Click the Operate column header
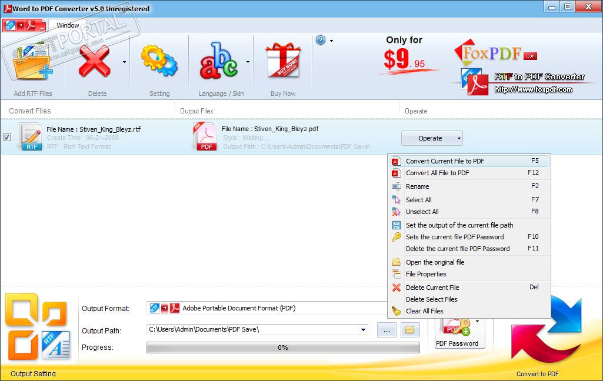This screenshot has height=381, width=603. (416, 111)
